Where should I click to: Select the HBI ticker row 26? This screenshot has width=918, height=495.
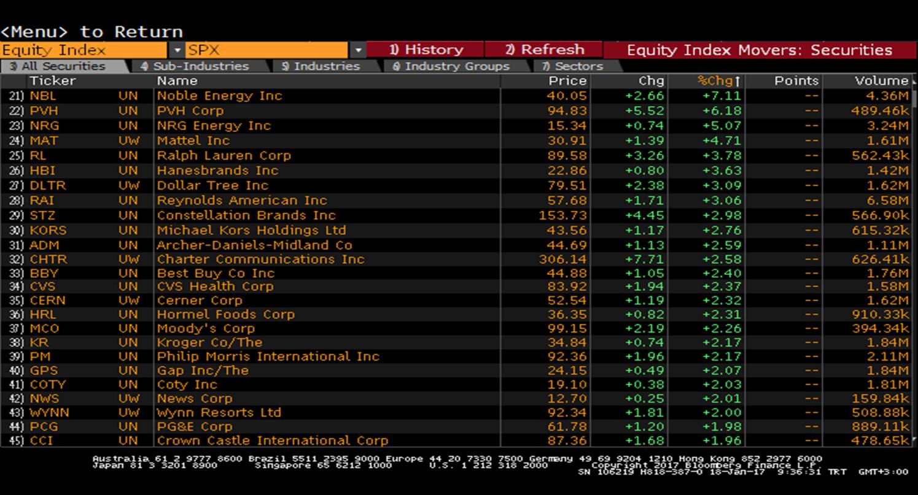(42, 171)
